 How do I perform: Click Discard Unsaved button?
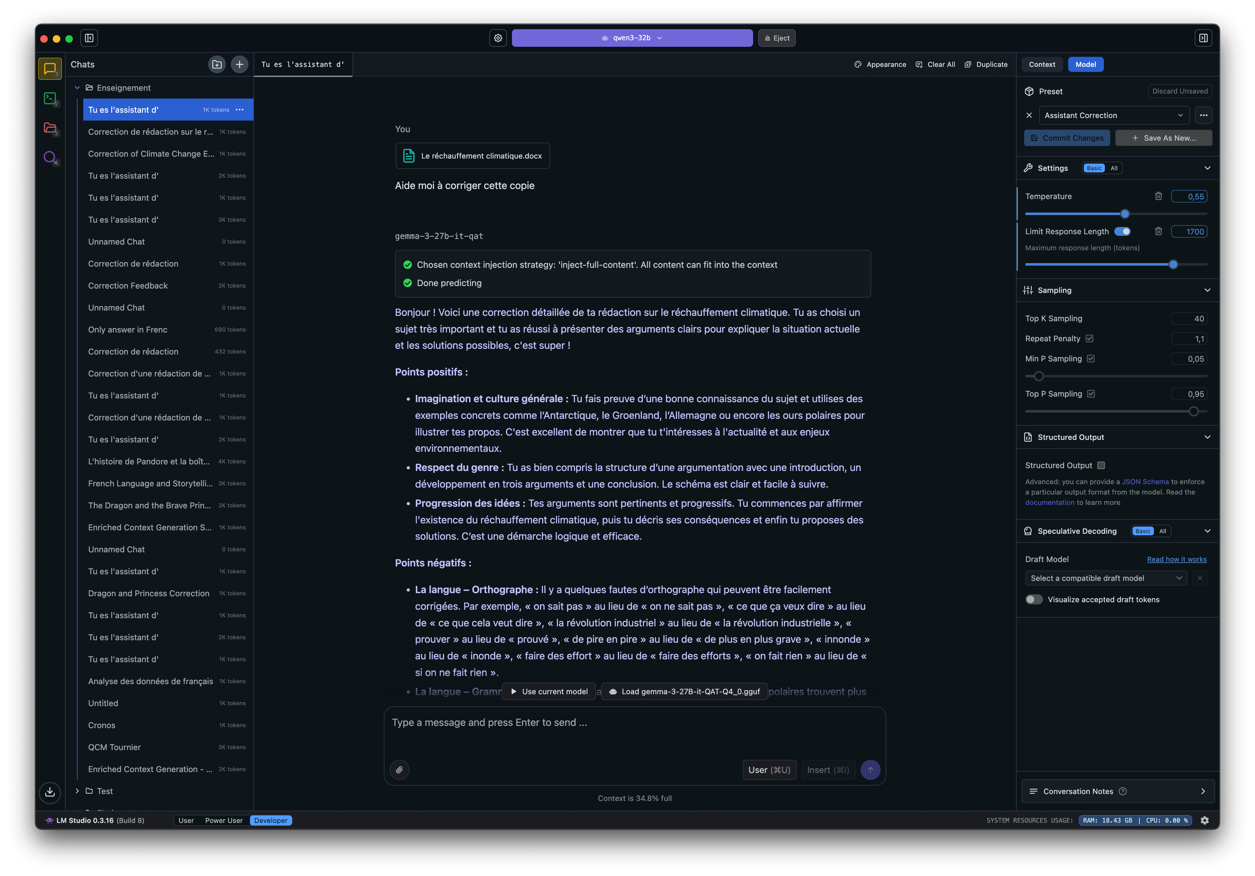coord(1180,91)
